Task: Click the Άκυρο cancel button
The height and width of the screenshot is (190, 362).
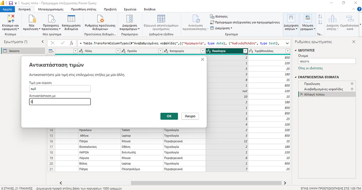Action: pos(190,116)
